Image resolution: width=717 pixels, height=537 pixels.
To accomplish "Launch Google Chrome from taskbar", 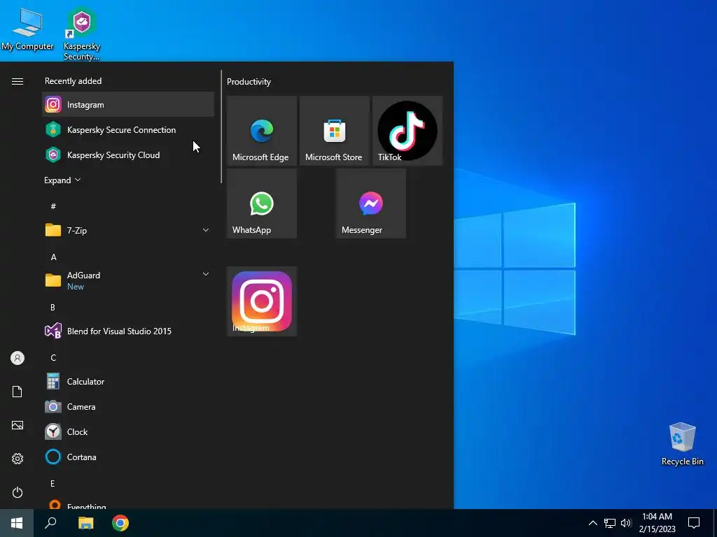I will pyautogui.click(x=120, y=523).
